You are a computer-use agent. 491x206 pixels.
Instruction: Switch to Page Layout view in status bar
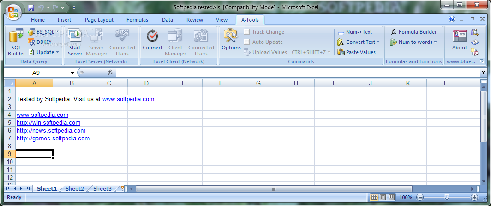coord(383,197)
